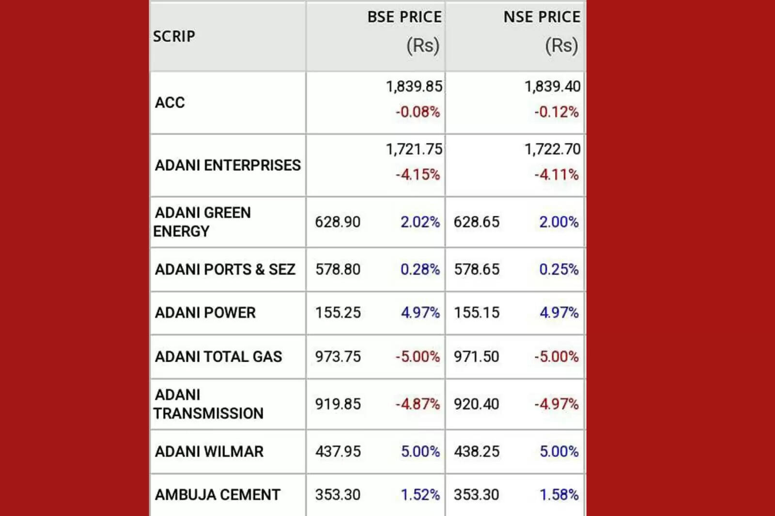
Task: Click the BSE PRICE column header
Action: coord(404,17)
